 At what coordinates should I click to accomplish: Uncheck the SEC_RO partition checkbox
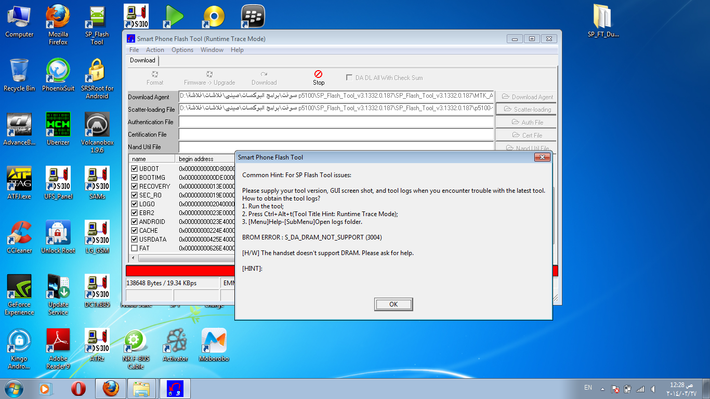[135, 195]
